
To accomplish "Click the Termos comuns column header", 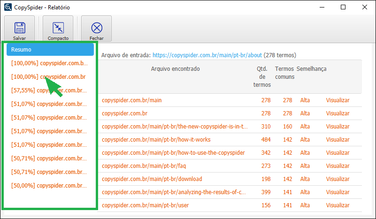I will 284,73.
